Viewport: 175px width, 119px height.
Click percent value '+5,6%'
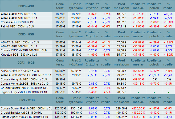click(x=106, y=55)
